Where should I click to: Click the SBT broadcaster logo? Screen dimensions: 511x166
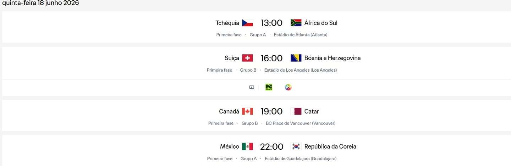tap(288, 87)
